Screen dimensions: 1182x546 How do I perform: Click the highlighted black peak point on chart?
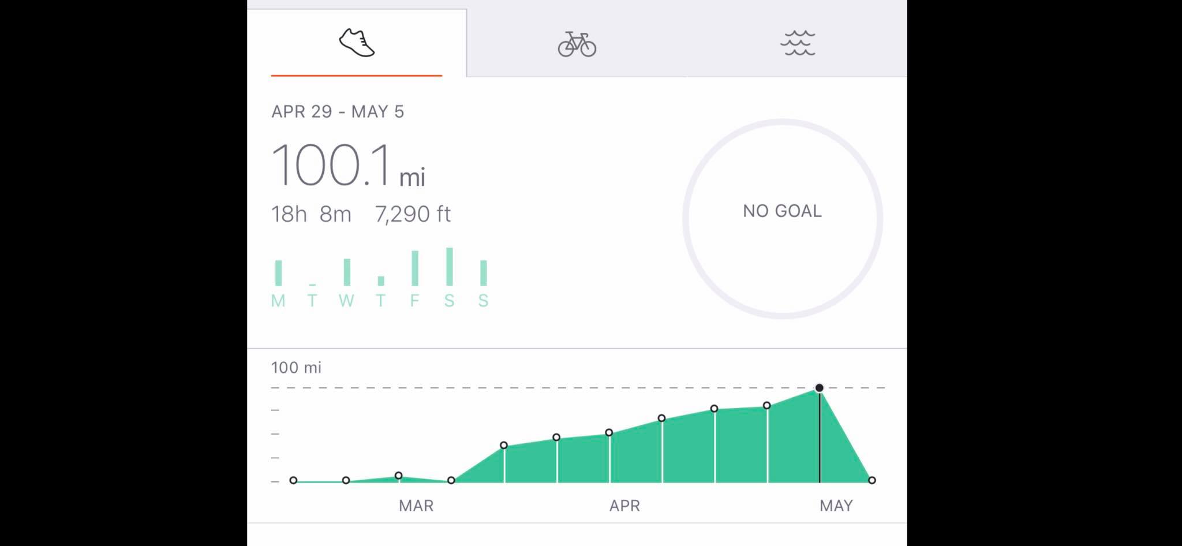coord(819,388)
